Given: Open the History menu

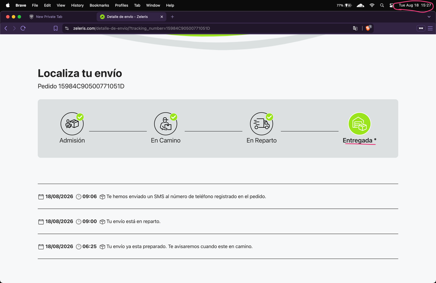Looking at the screenshot, I should [77, 5].
